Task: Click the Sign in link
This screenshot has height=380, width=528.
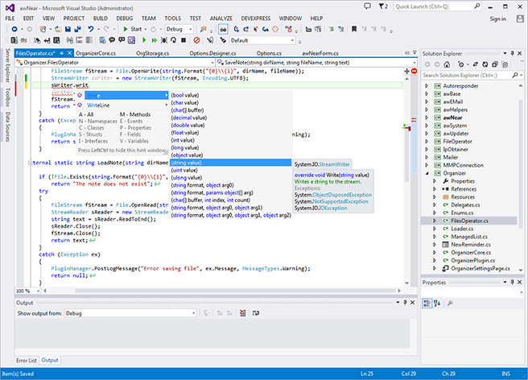Action: [x=497, y=19]
